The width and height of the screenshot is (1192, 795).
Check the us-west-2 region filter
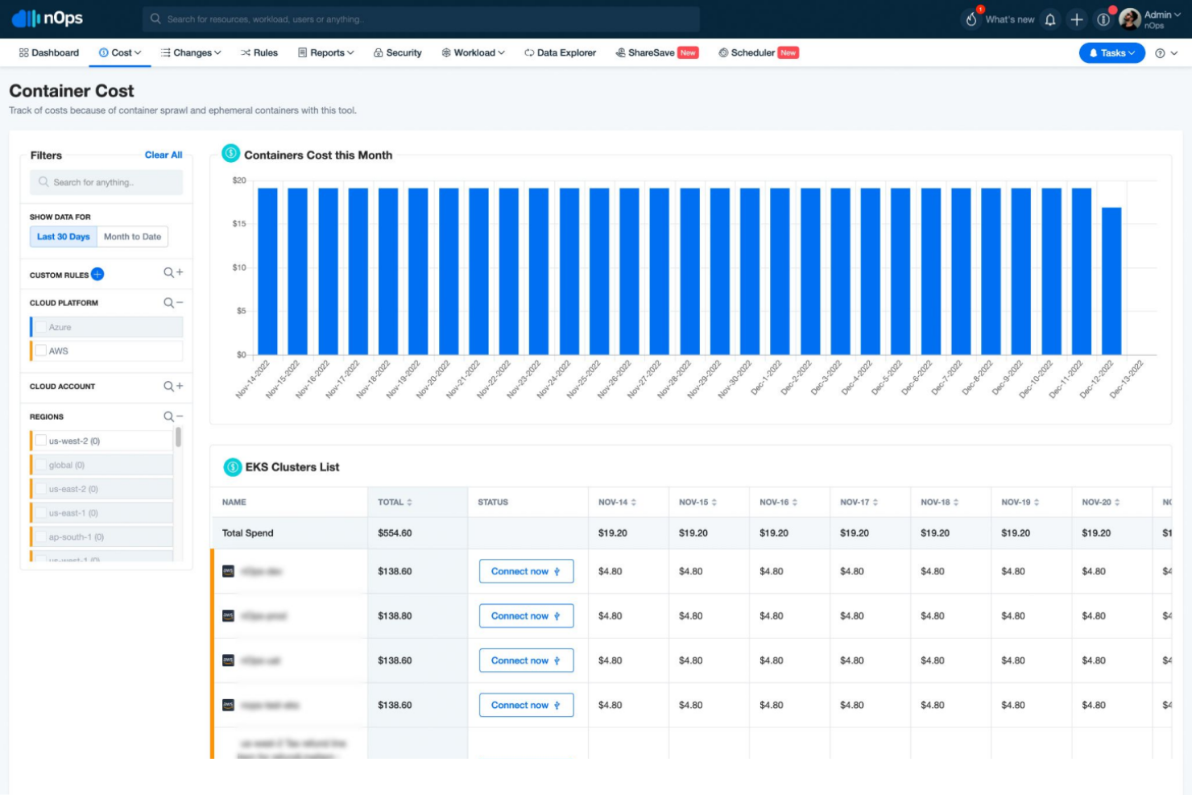40,440
